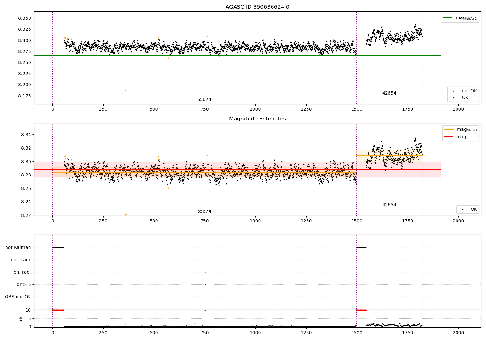486x340 pixels.
Task: Click the orange triangle marker at 8.22 axis bottom
Action: tap(126, 215)
